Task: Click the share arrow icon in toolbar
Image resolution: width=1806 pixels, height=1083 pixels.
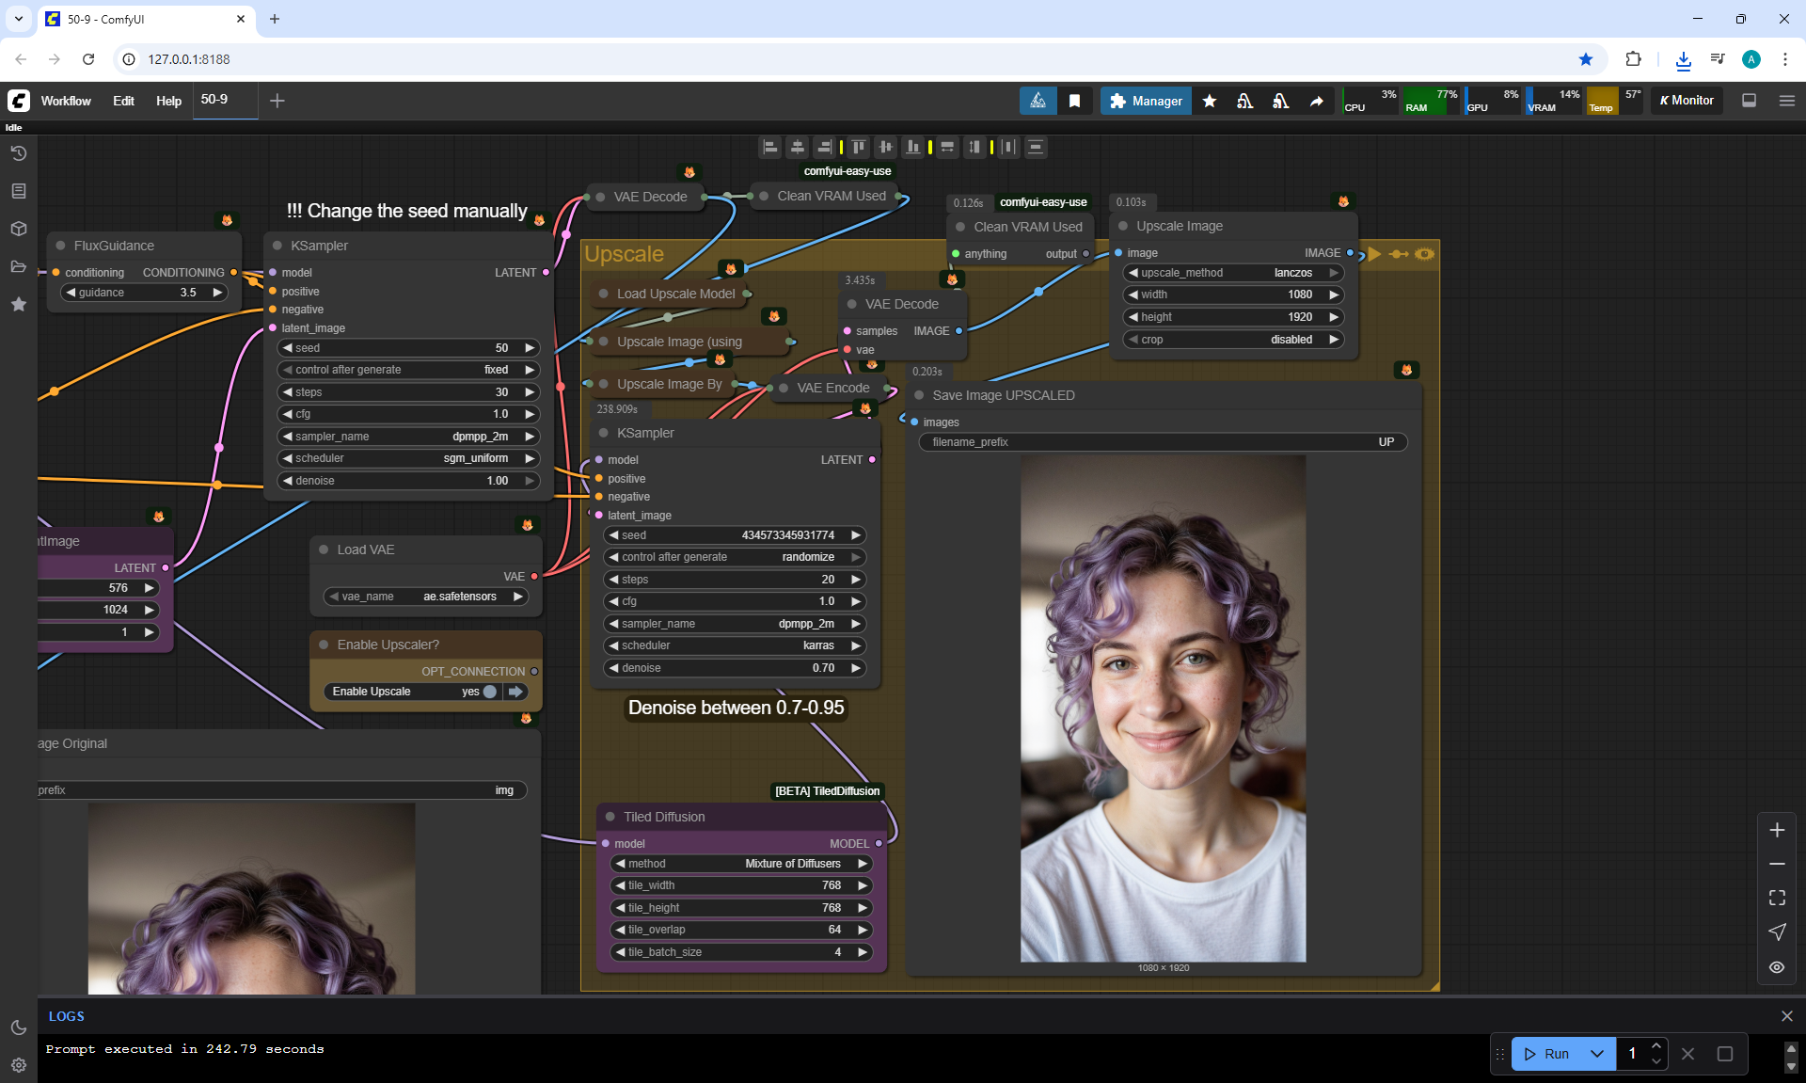Action: pyautogui.click(x=1316, y=101)
